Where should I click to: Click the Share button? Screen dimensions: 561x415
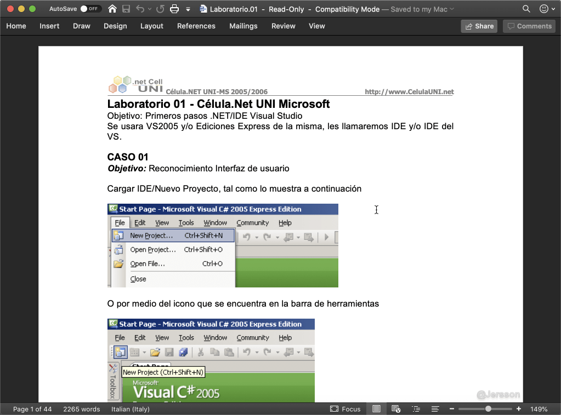tap(479, 26)
